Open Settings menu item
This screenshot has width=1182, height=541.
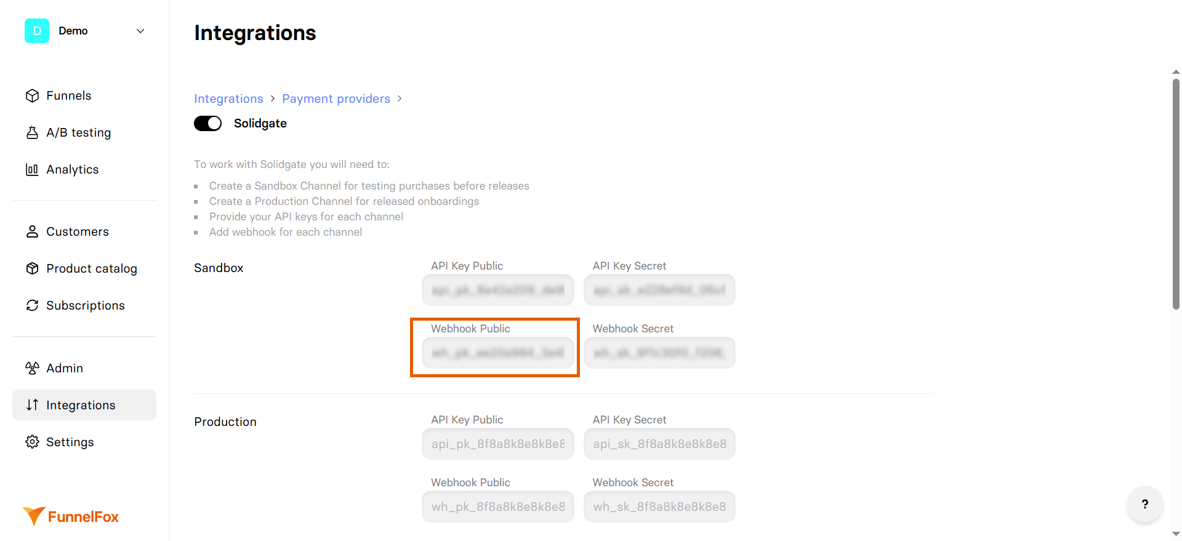84,442
